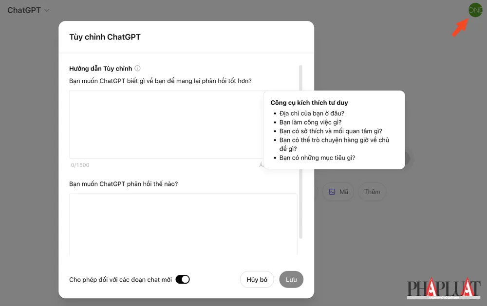The height and width of the screenshot is (306, 487).
Task: Click the red arrow pointing at the avatar
Action: [459, 28]
